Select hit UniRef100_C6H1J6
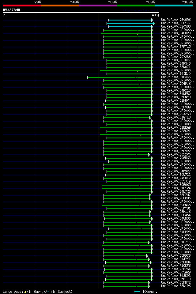The image size is (196, 294). 176,212
